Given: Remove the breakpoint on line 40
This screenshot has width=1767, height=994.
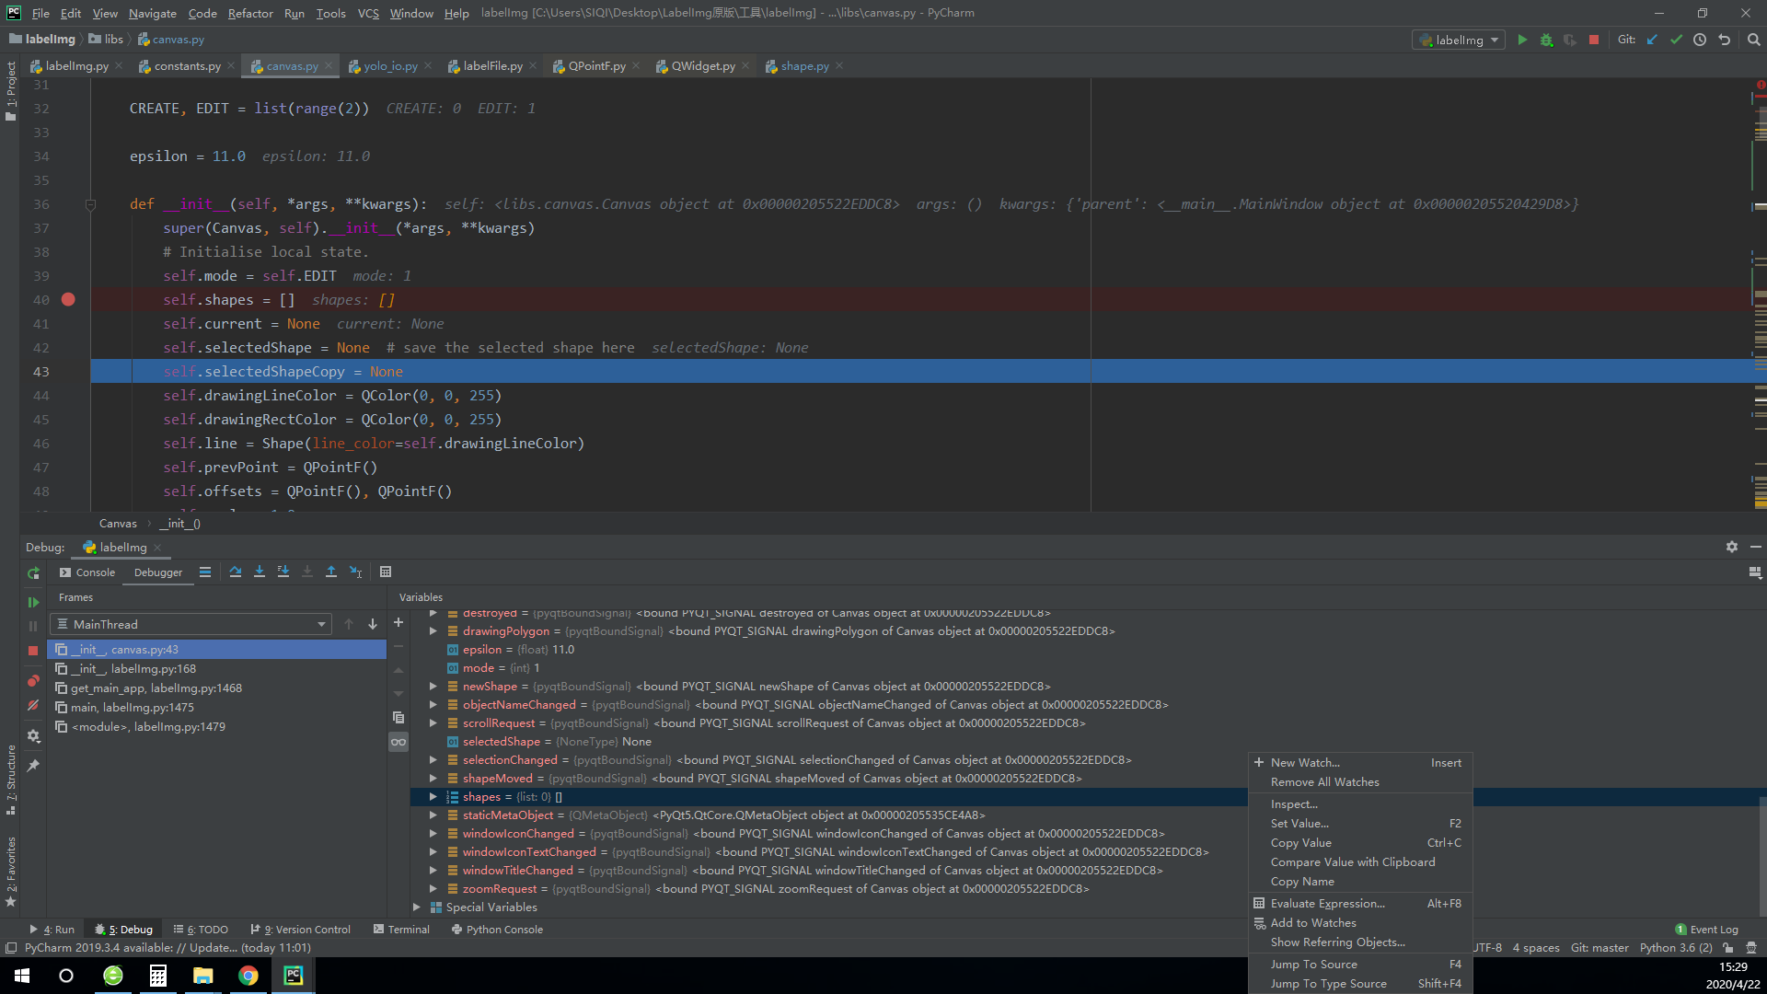Looking at the screenshot, I should pyautogui.click(x=68, y=299).
